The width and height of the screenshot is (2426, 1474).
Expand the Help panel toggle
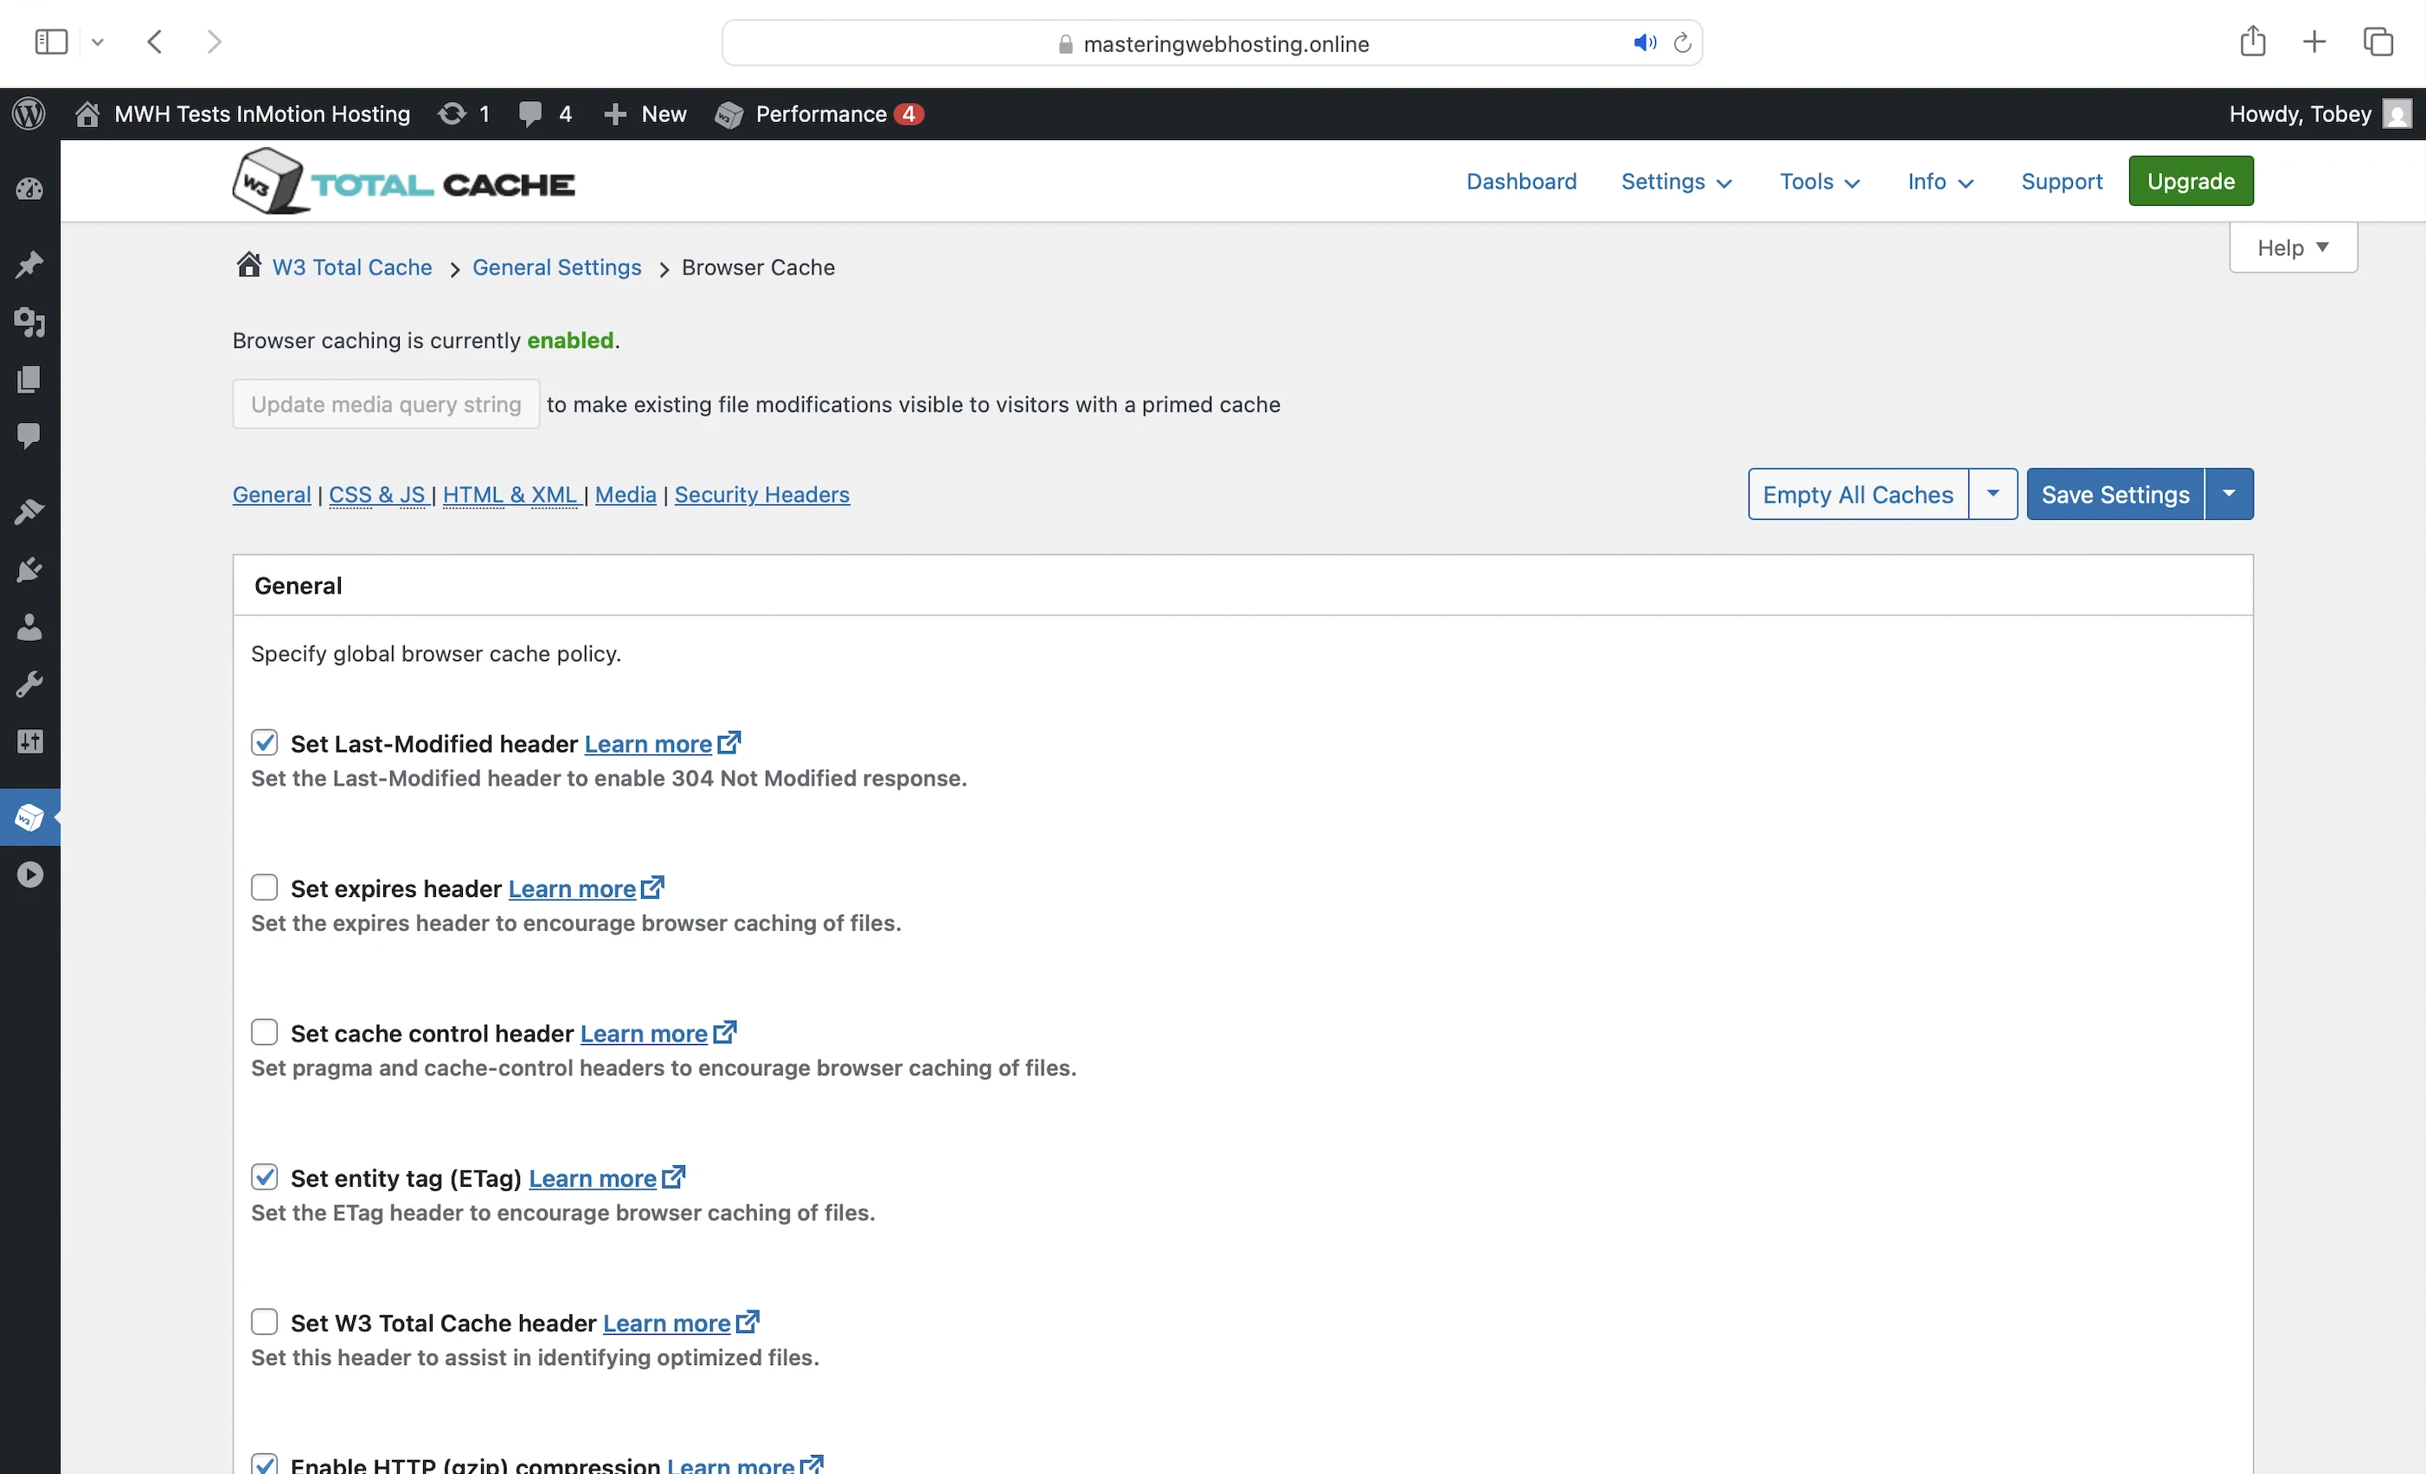coord(2293,247)
